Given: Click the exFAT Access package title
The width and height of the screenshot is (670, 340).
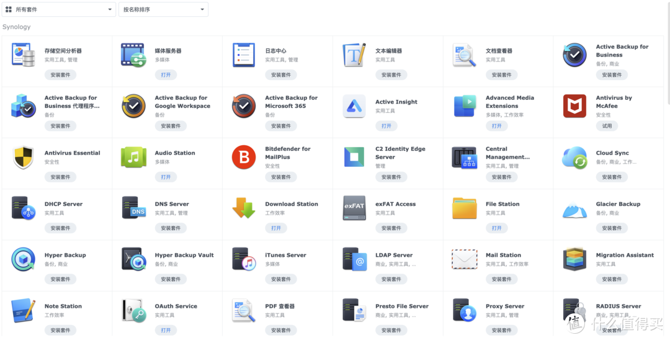Looking at the screenshot, I should 395,204.
